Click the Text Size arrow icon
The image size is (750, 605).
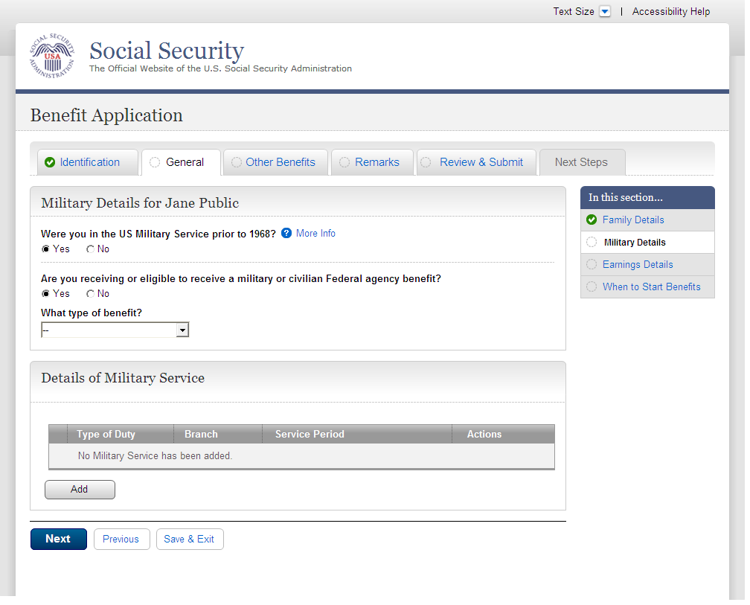click(605, 12)
